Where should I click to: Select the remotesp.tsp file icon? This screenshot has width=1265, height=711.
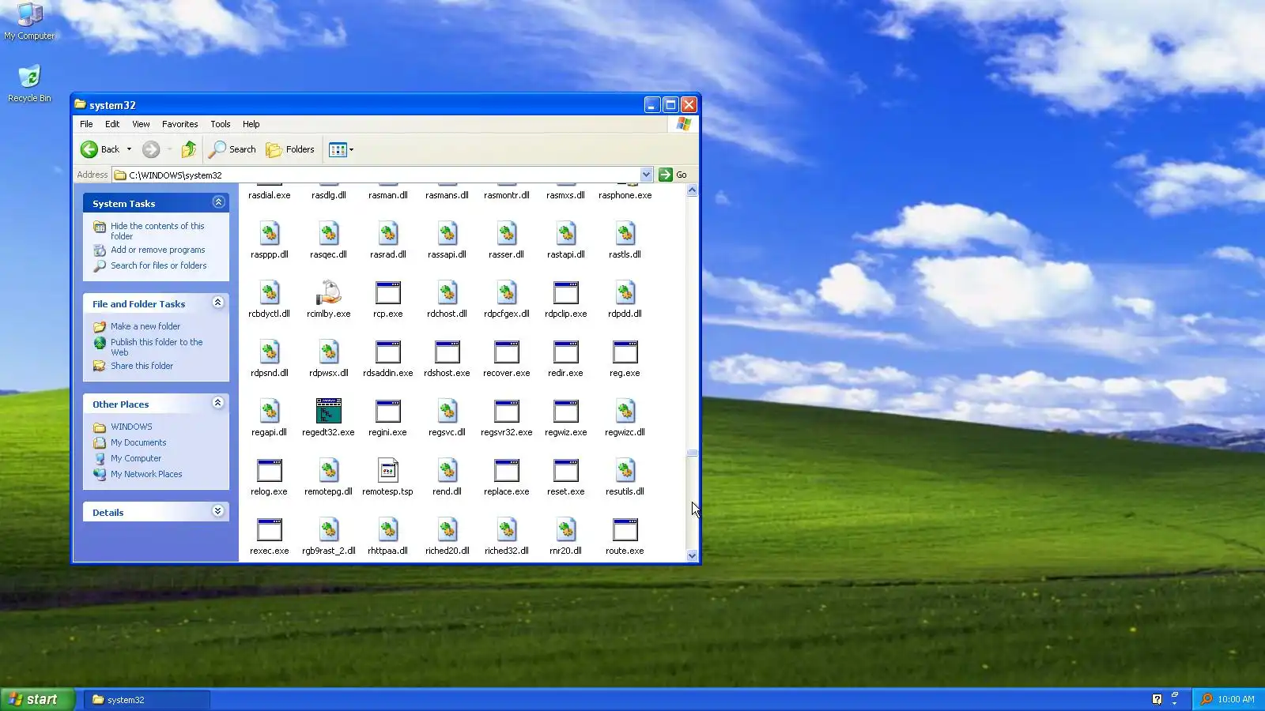point(387,471)
